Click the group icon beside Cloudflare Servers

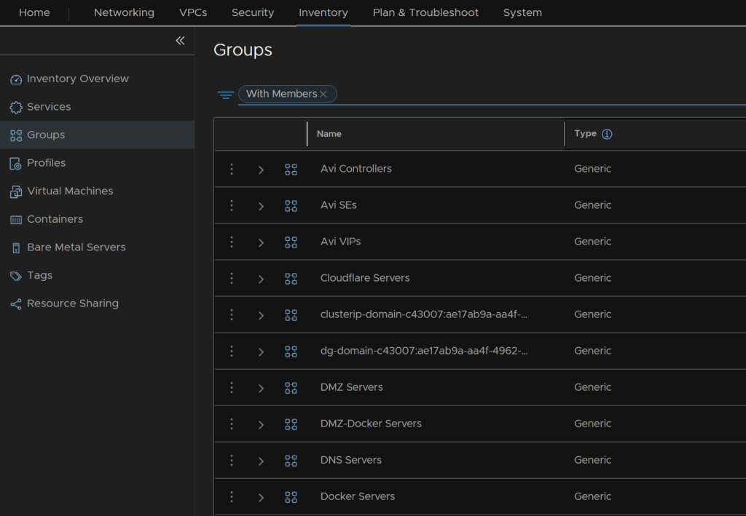[x=291, y=278]
